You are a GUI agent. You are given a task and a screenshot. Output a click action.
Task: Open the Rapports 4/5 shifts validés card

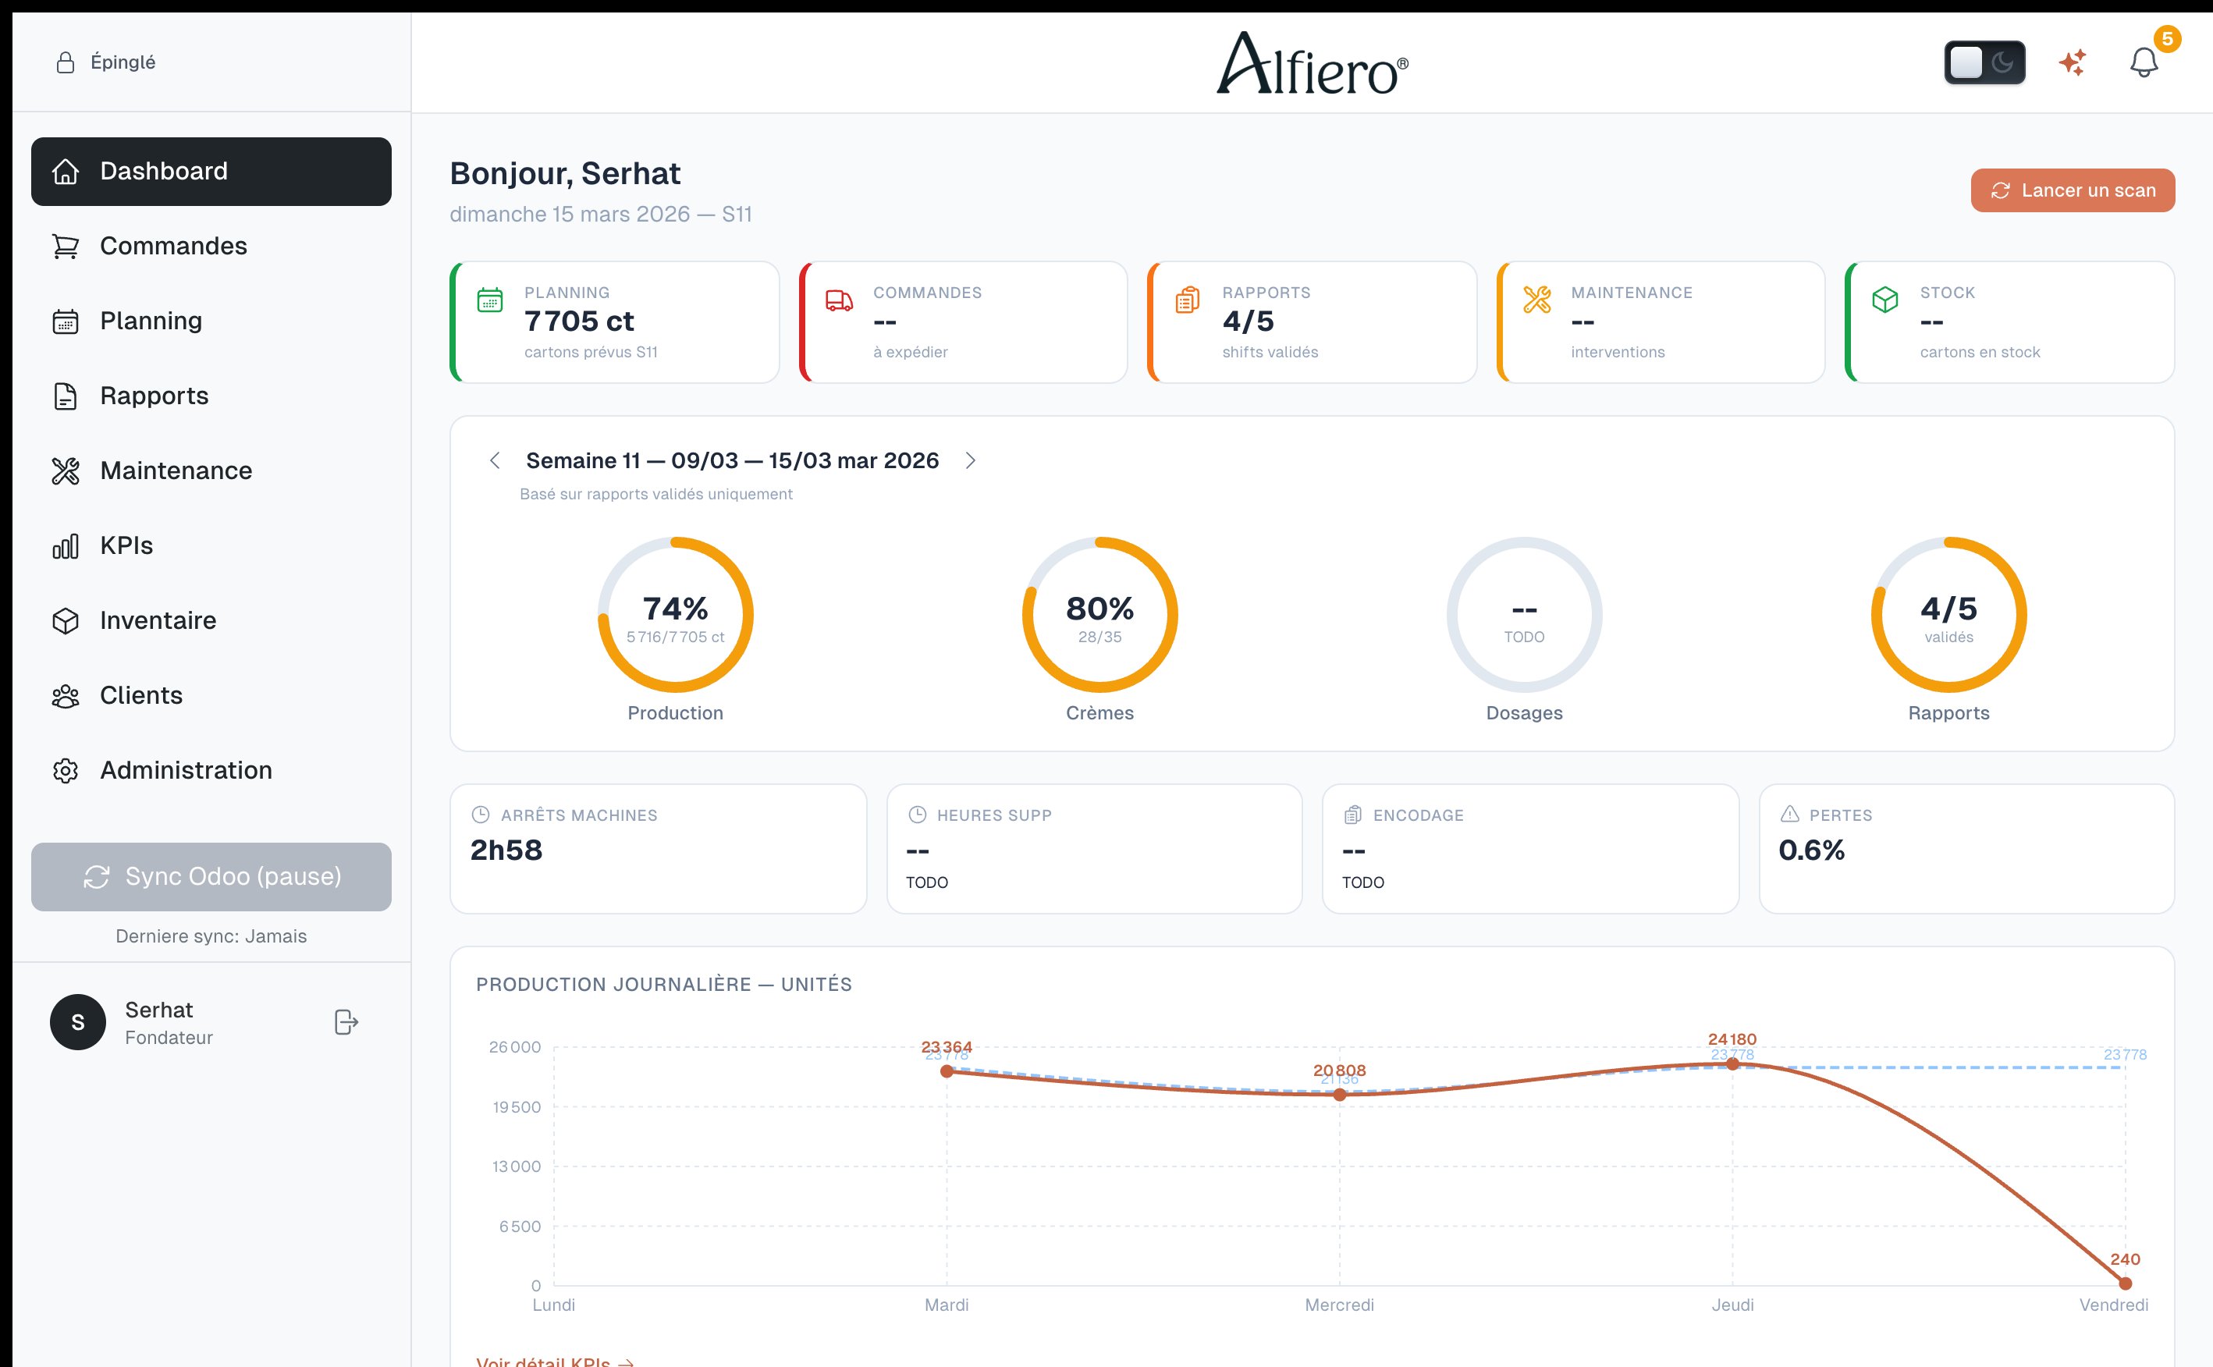coord(1312,322)
